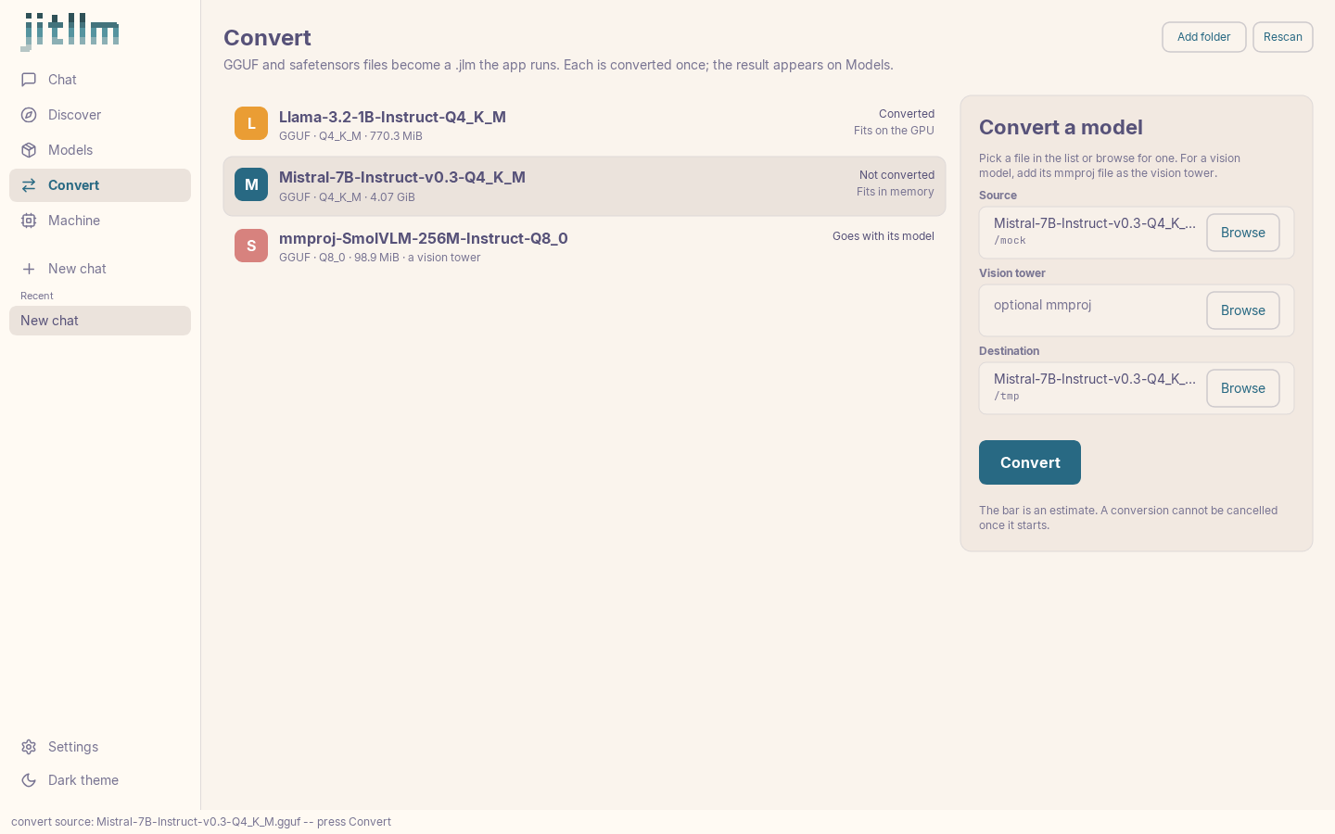1335x834 pixels.
Task: Click the Models cube icon
Action: tap(29, 150)
